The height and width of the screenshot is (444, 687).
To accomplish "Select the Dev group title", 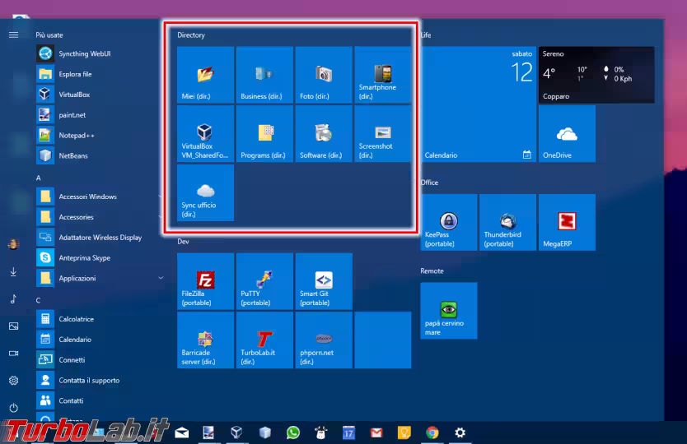I will [183, 242].
